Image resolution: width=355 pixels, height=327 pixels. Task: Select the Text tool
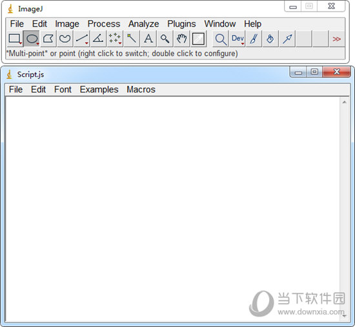point(148,39)
